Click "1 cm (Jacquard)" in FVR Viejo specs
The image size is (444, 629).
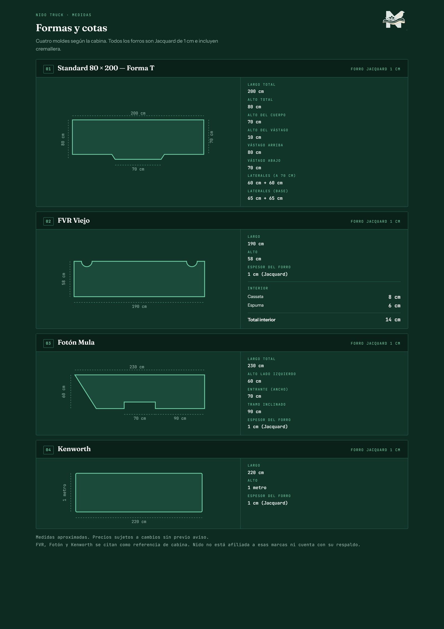[x=268, y=274]
